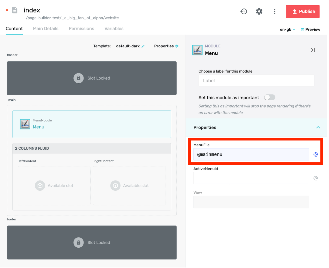
Task: Toggle 'Set this module as important' switch
Action: (270, 97)
